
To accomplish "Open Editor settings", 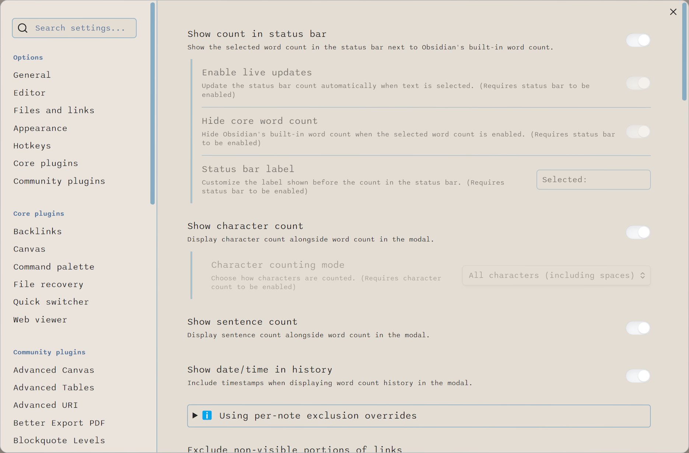I will (x=29, y=93).
